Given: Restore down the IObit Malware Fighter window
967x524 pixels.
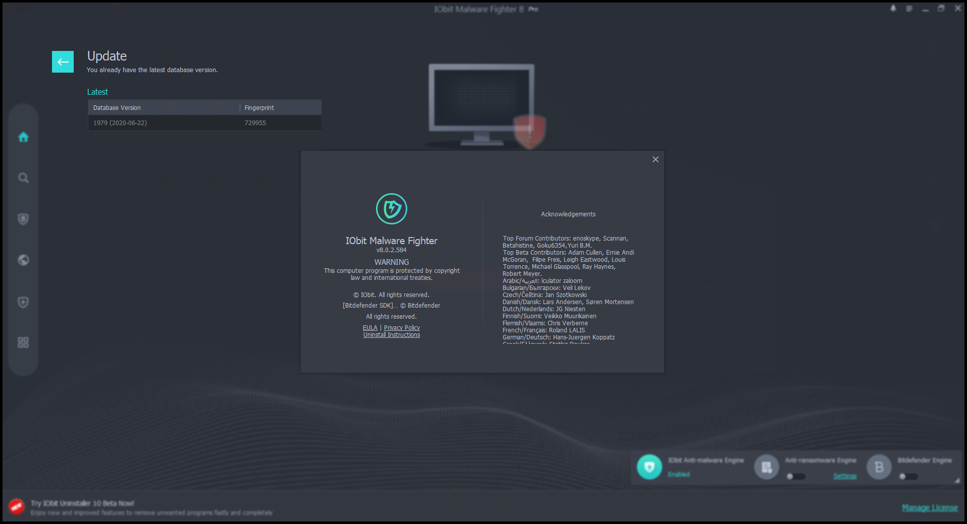Looking at the screenshot, I should (x=941, y=9).
